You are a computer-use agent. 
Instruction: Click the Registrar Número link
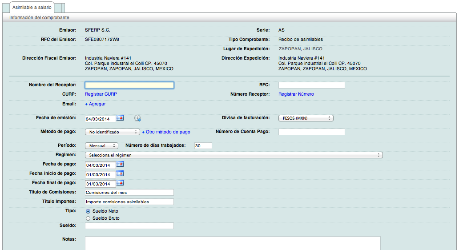click(x=296, y=94)
